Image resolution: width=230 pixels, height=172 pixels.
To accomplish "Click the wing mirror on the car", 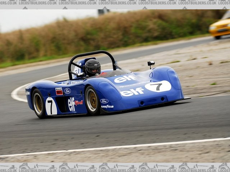I will (151, 63).
